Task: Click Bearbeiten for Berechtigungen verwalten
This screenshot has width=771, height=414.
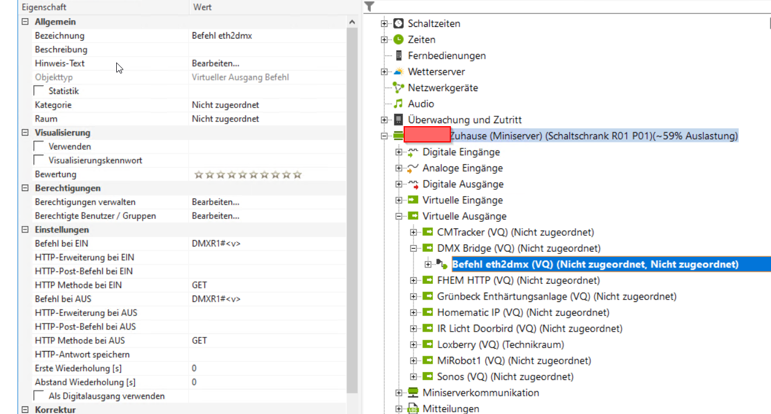Action: tap(216, 202)
